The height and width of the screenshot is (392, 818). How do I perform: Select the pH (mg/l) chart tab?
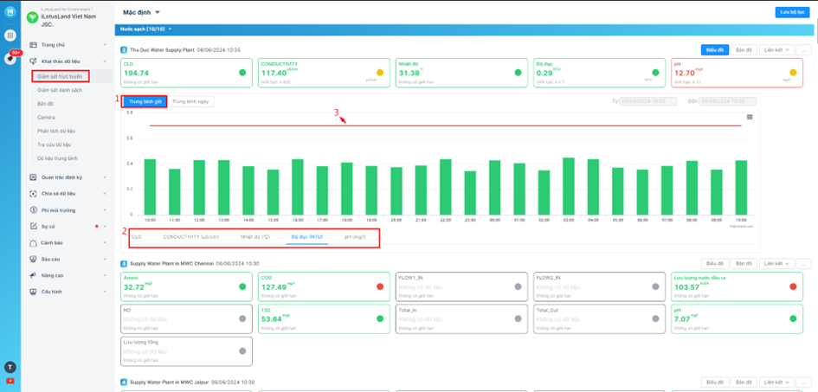tap(355, 236)
